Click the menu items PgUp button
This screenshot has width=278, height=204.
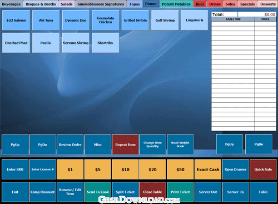(x=15, y=145)
